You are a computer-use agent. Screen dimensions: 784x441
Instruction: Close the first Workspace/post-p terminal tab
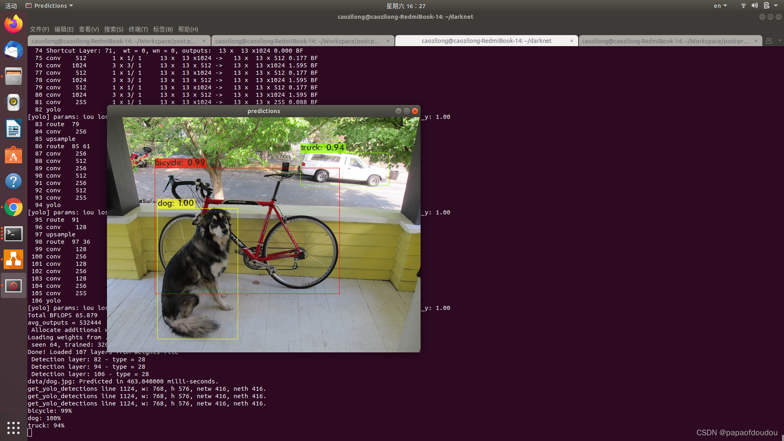click(x=204, y=41)
